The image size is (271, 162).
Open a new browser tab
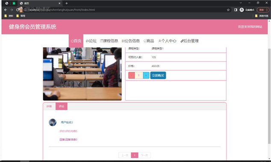pyautogui.click(x=67, y=3)
